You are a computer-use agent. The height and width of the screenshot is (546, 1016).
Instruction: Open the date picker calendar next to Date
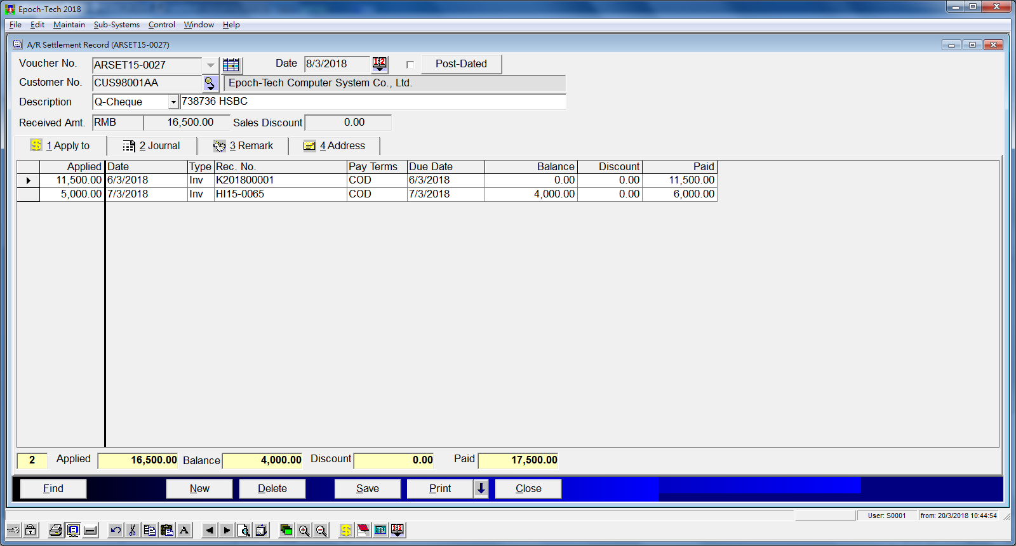pos(380,64)
